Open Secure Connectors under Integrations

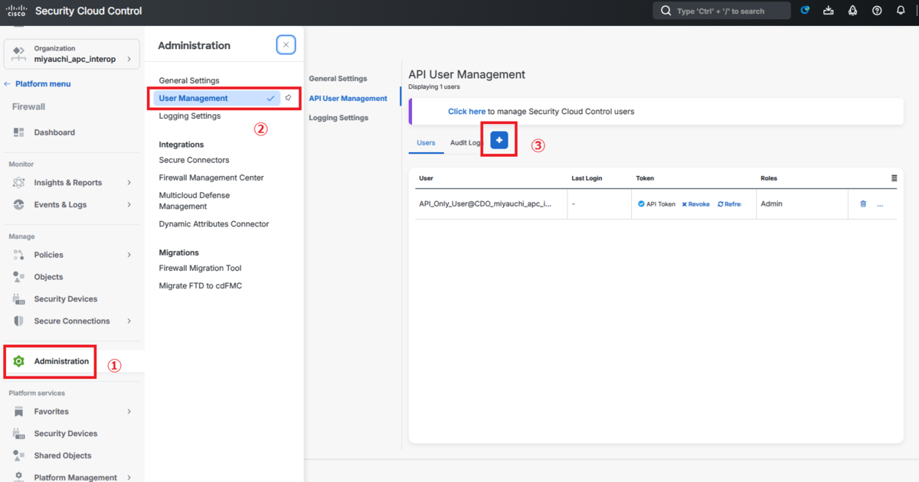coord(195,160)
